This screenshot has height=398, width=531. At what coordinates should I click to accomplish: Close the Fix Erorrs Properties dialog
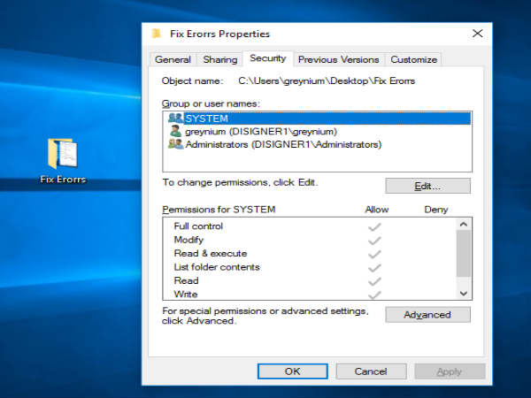[478, 34]
